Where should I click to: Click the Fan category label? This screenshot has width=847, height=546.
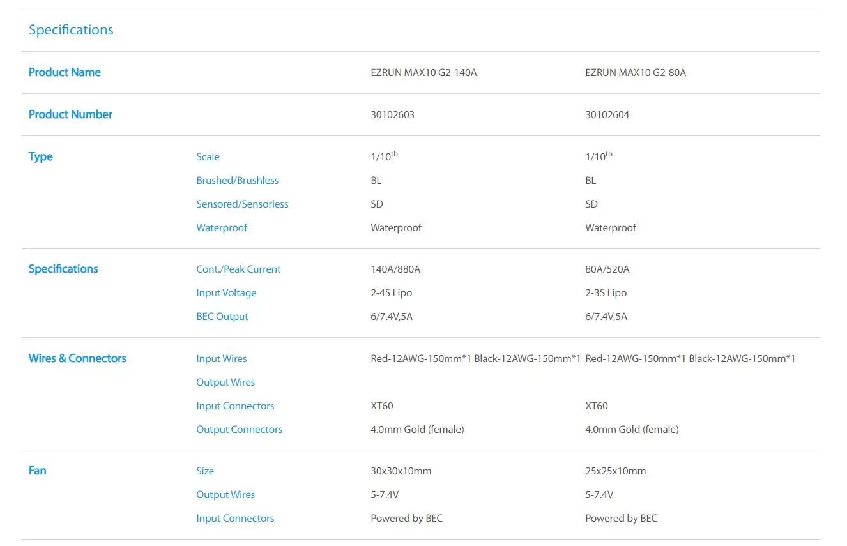pos(38,471)
